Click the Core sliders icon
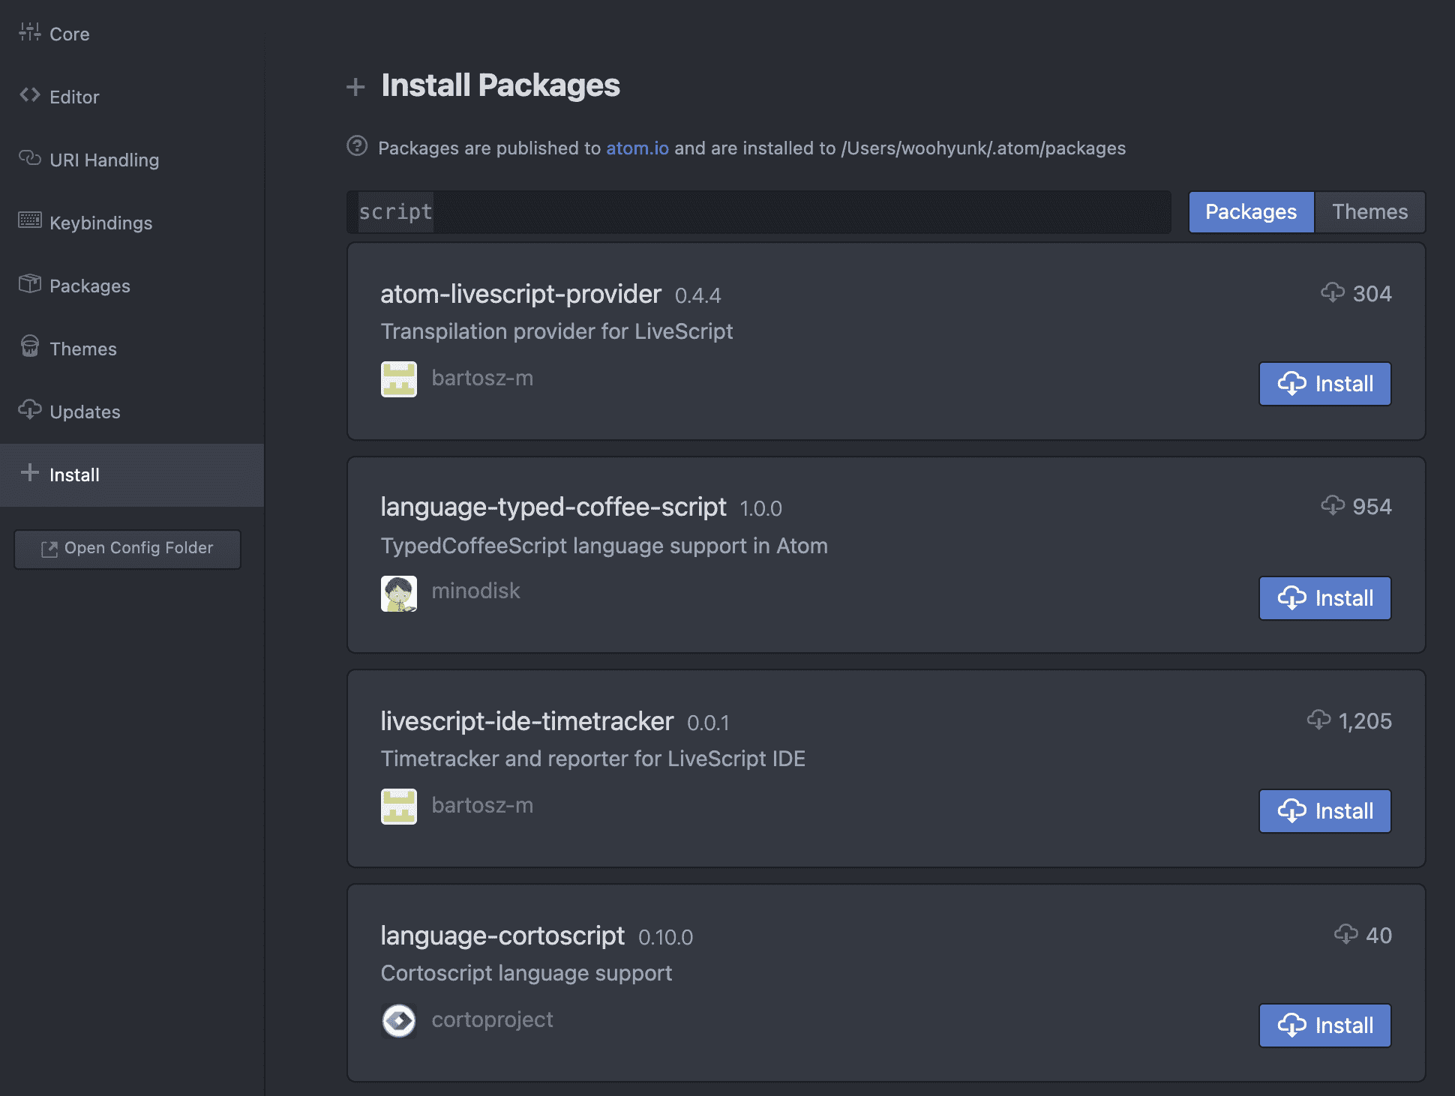The height and width of the screenshot is (1096, 1455). pos(30,32)
